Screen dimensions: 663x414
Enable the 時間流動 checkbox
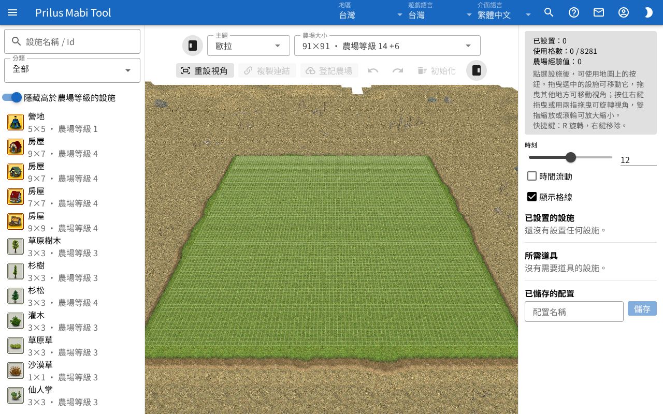point(532,176)
